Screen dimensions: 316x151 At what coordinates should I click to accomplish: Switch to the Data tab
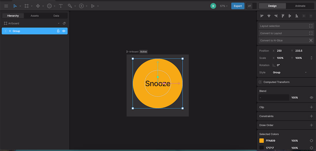(x=56, y=16)
